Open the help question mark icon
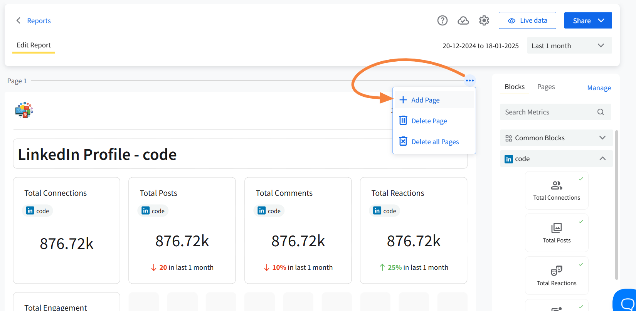The image size is (636, 311). (x=442, y=20)
